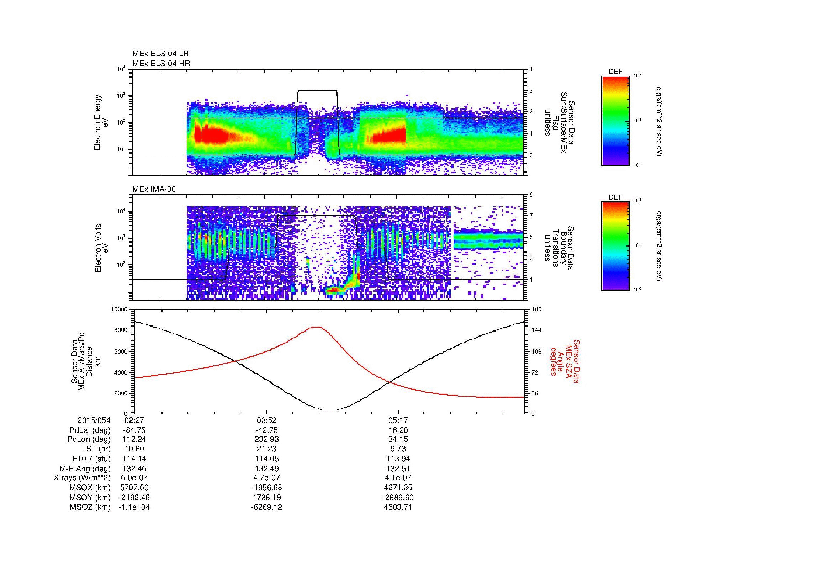This screenshot has height=588, width=832.
Task: Click the red 'MEx SZA Angle degrees' axis label
Action: [565, 361]
